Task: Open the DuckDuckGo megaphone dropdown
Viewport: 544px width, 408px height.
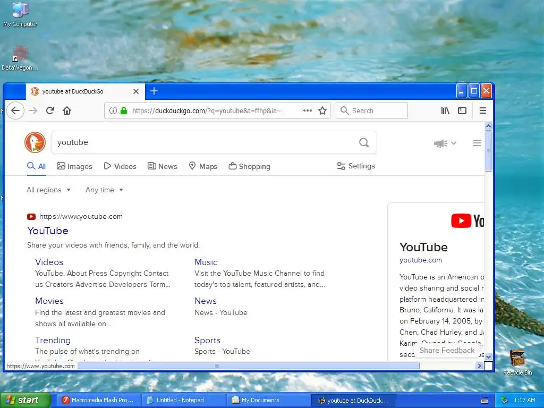Action: point(445,143)
